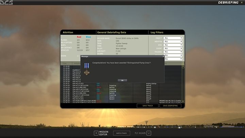Select the 15:14:19 Pilot #12 MiG-29S log entry
245x138 pixels.
click(x=102, y=87)
